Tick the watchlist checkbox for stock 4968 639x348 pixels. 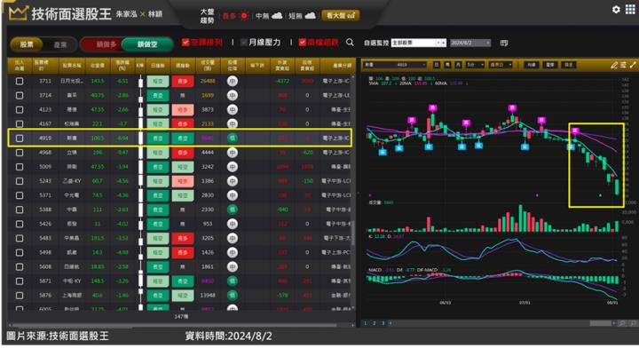coord(20,153)
